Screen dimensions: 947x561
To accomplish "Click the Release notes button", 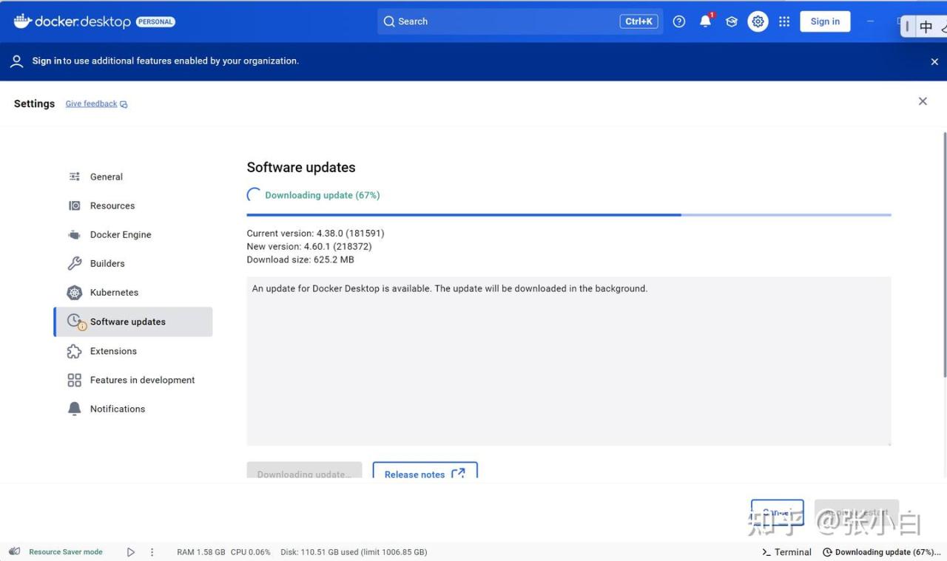I will click(x=425, y=473).
